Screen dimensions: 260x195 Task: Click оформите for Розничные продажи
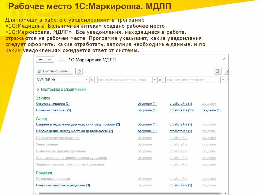pyautogui.click(x=144, y=178)
